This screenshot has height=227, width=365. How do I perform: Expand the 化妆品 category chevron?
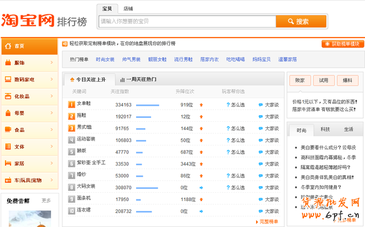pyautogui.click(x=51, y=96)
